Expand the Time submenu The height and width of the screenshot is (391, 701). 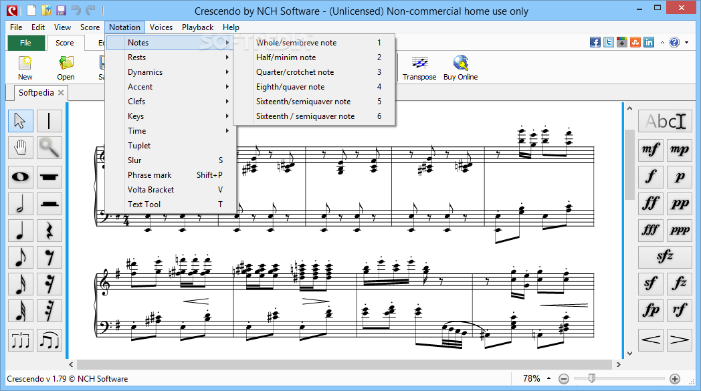170,131
